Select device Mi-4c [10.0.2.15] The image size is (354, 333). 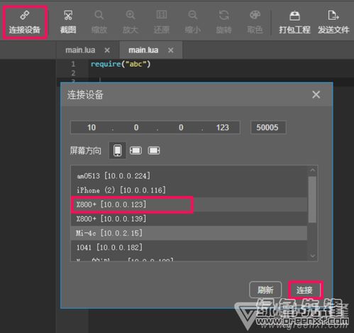(189, 233)
